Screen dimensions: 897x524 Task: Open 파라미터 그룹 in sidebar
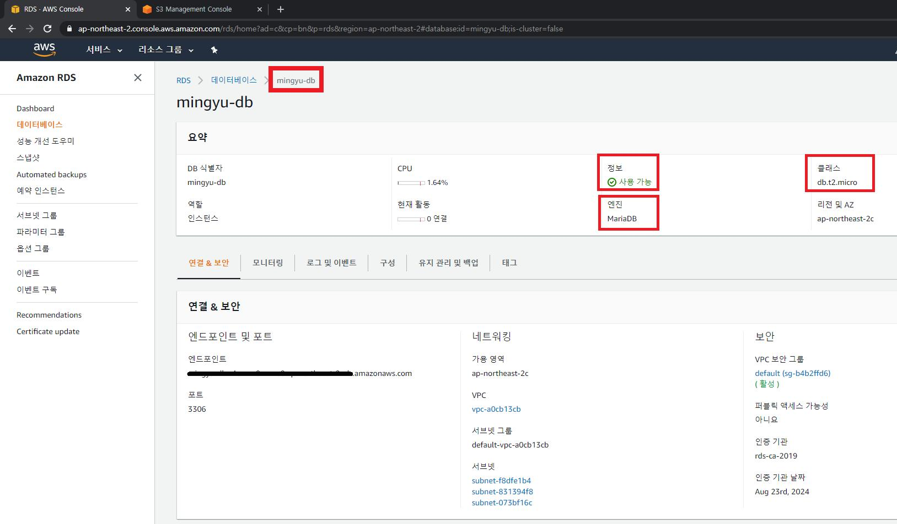click(41, 232)
